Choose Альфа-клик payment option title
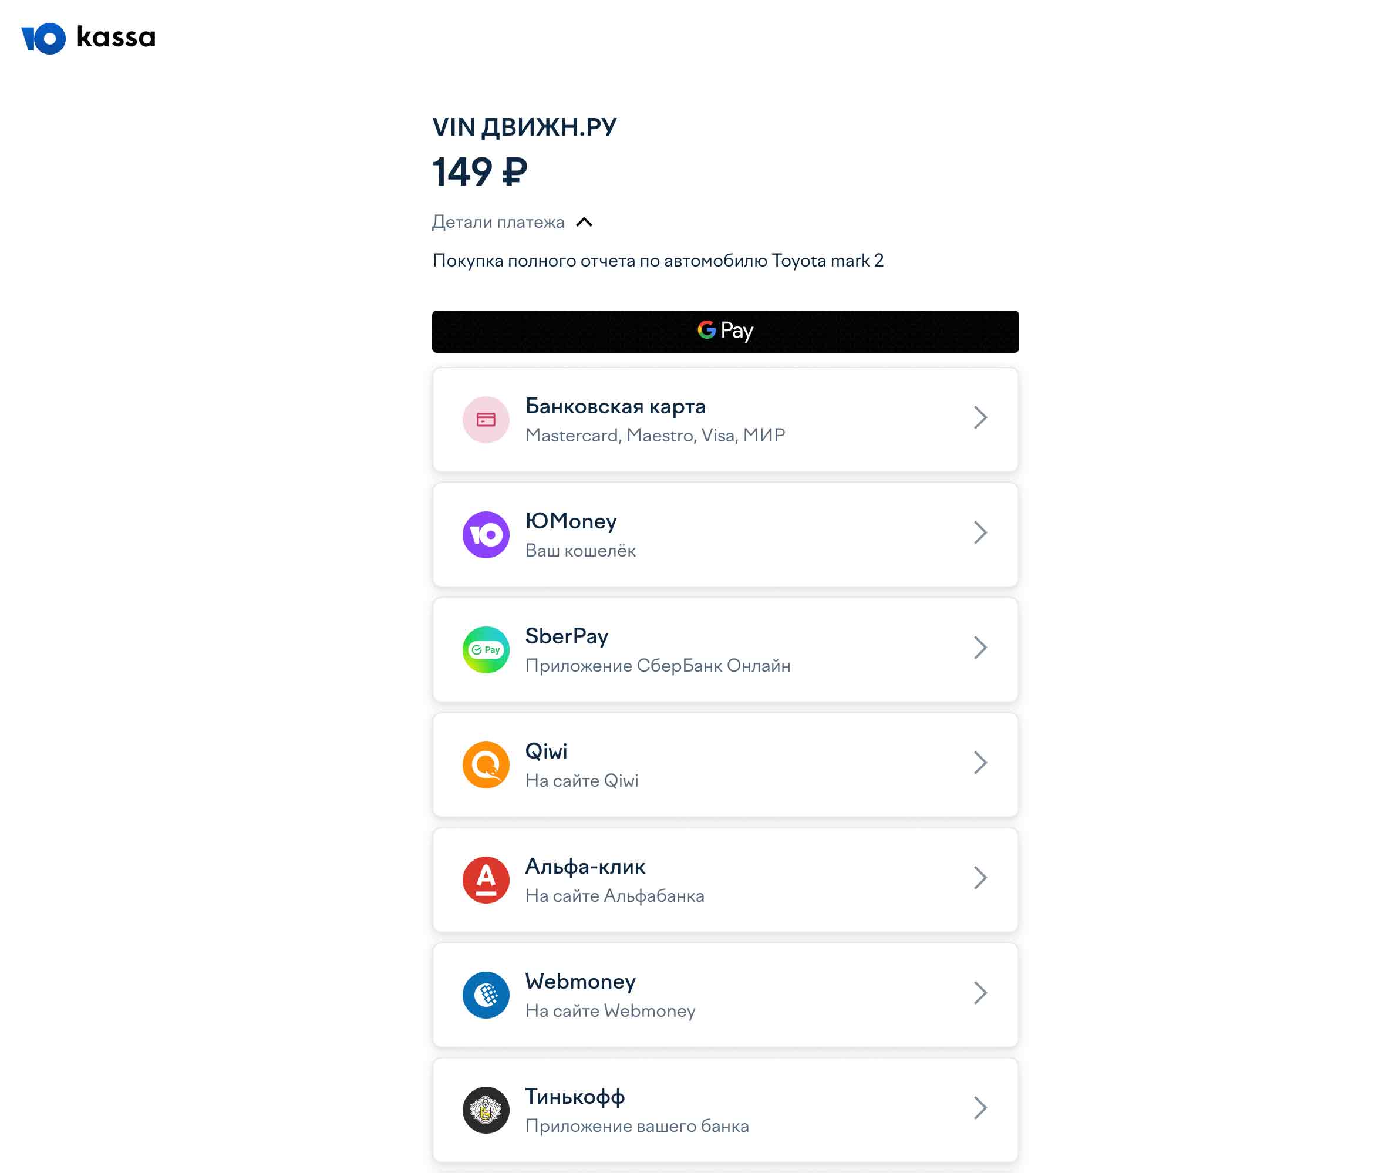Image resolution: width=1375 pixels, height=1173 pixels. (585, 866)
